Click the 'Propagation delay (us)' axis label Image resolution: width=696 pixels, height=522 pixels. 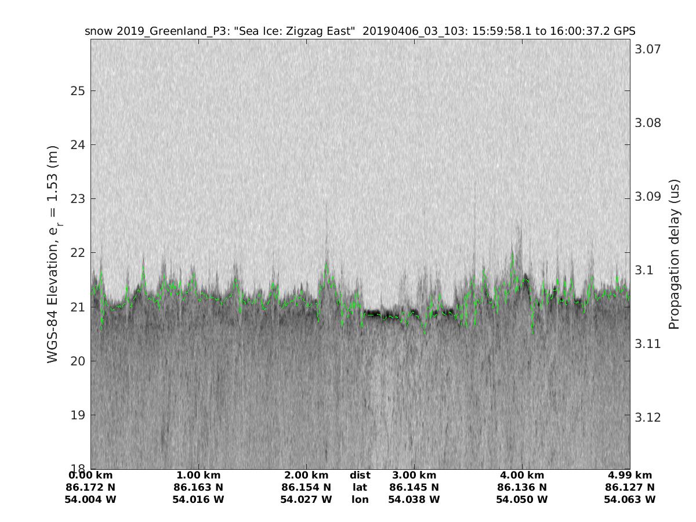674,255
